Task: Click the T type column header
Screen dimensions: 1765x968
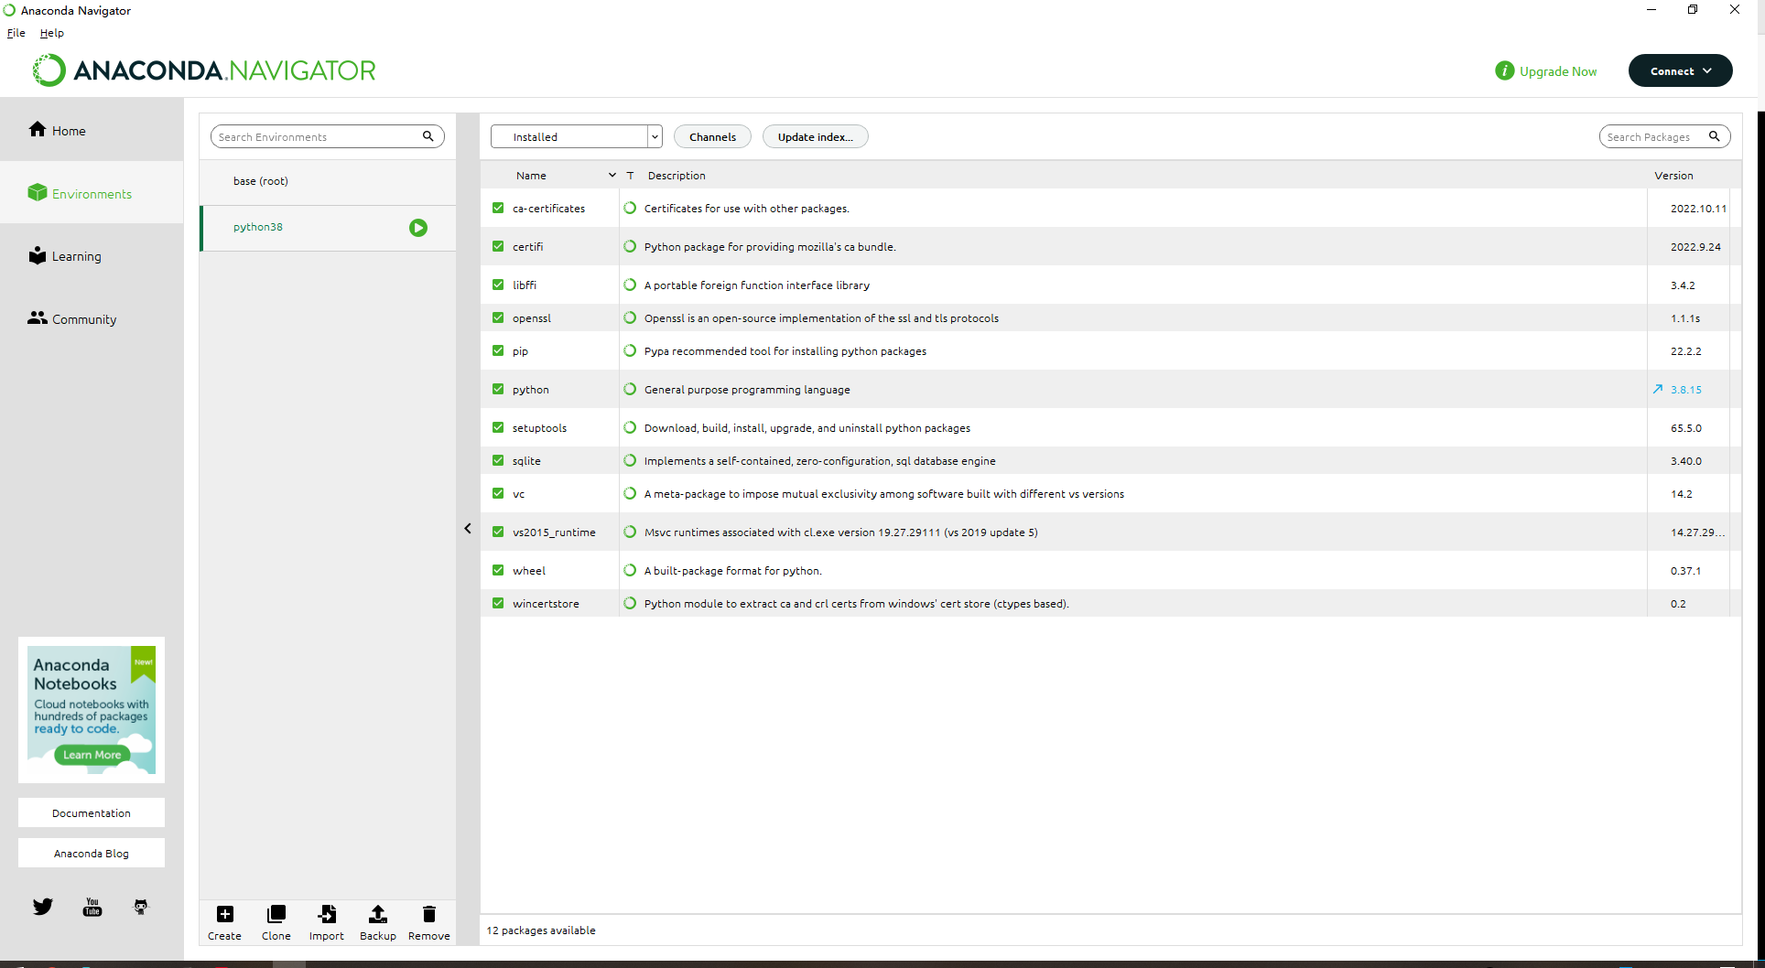Action: 630,175
